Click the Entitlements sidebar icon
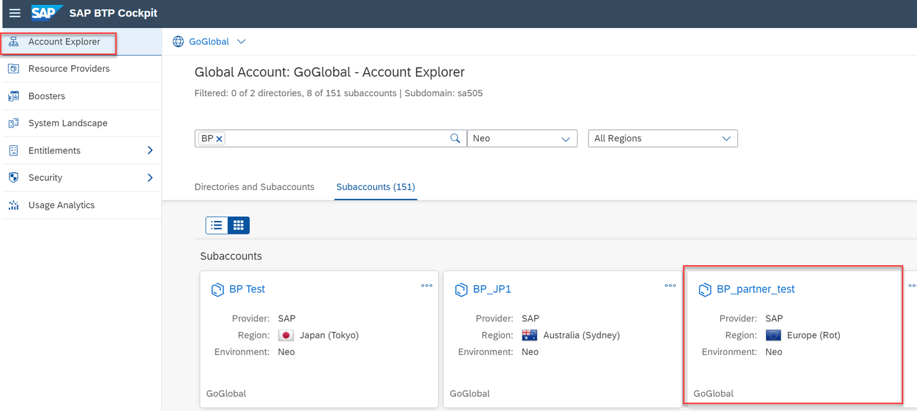The image size is (917, 411). 13,150
